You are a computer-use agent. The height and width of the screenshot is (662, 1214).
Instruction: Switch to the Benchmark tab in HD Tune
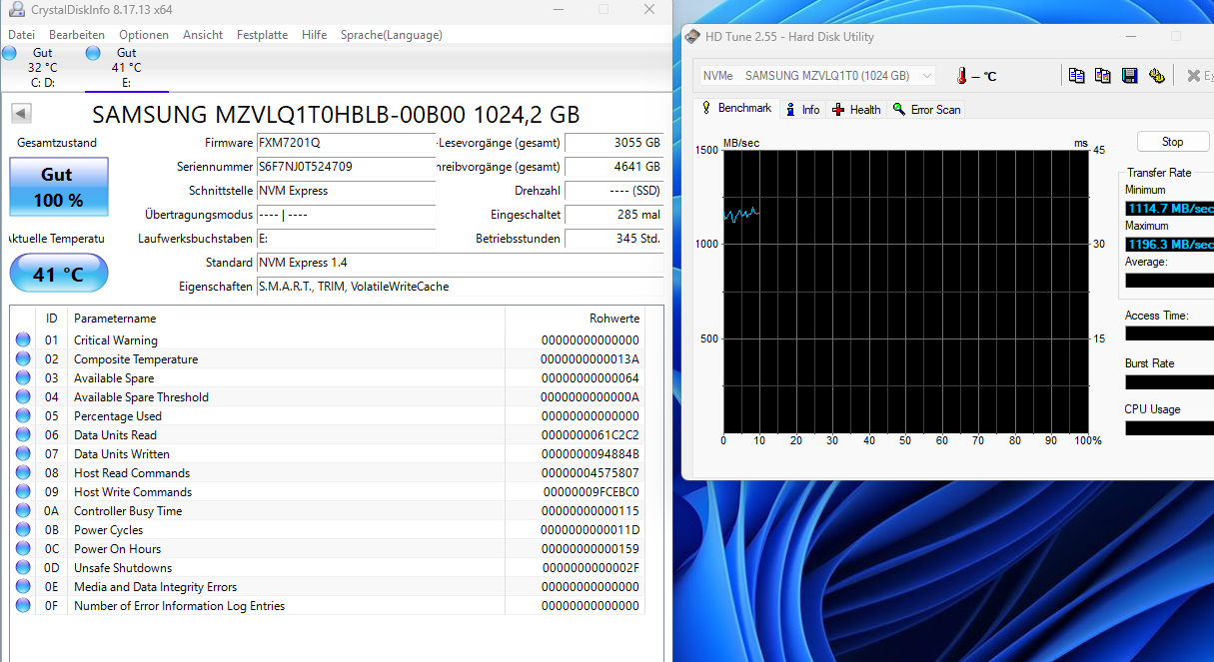click(736, 108)
